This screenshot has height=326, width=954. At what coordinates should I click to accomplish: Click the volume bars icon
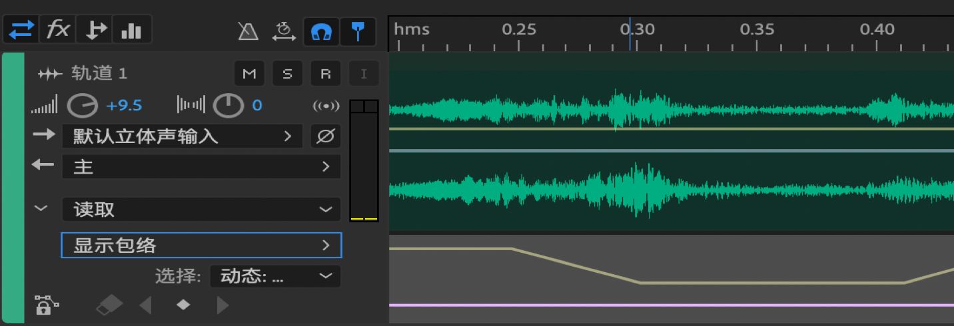coord(45,105)
